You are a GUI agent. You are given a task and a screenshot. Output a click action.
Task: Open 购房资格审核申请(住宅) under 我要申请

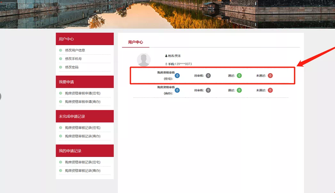(83, 93)
